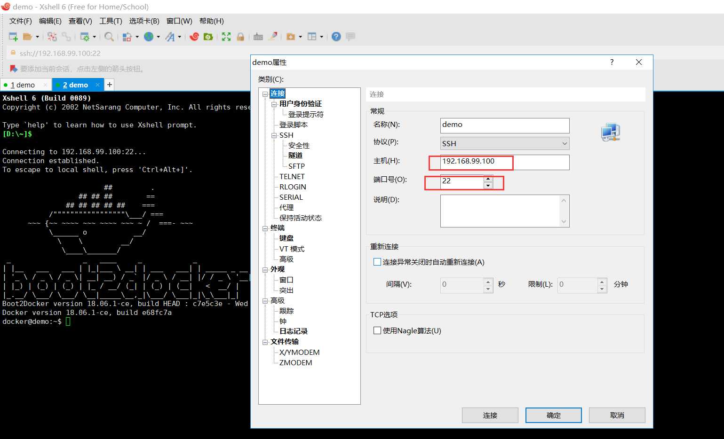Viewport: 724px width, 439px height.
Task: Collapse the 终端 tree node
Action: (265, 228)
